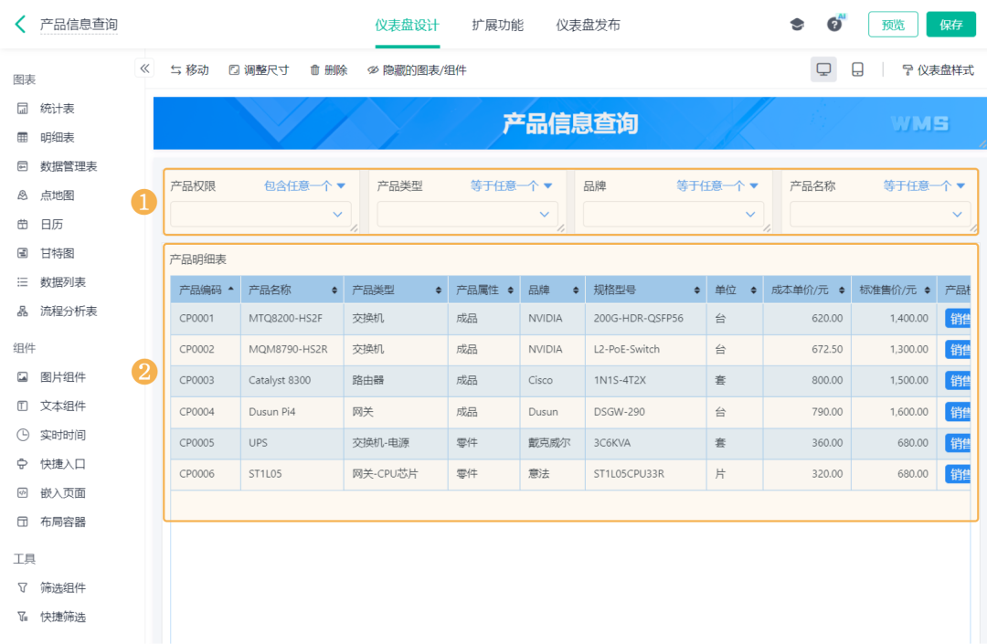Change 产品类型 filter condition 等于任意一个
This screenshot has width=987, height=644.
(511, 186)
